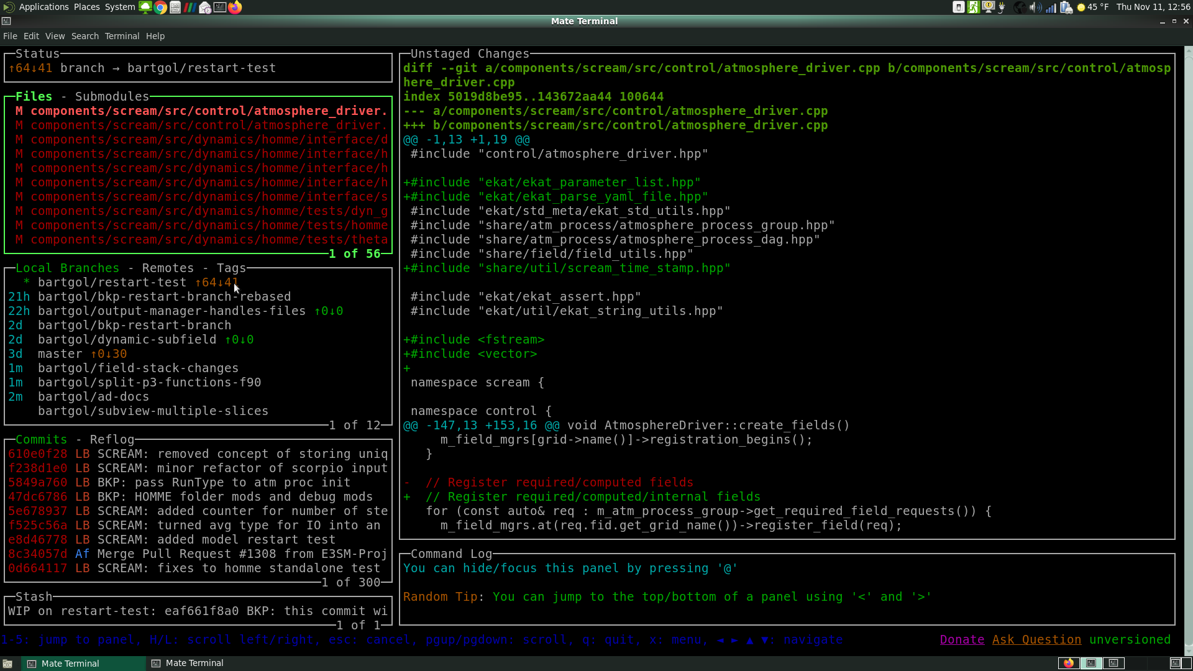The height and width of the screenshot is (671, 1193).
Task: Click the clock showing Thu Nov 11, 12:56
Action: coord(1153,7)
